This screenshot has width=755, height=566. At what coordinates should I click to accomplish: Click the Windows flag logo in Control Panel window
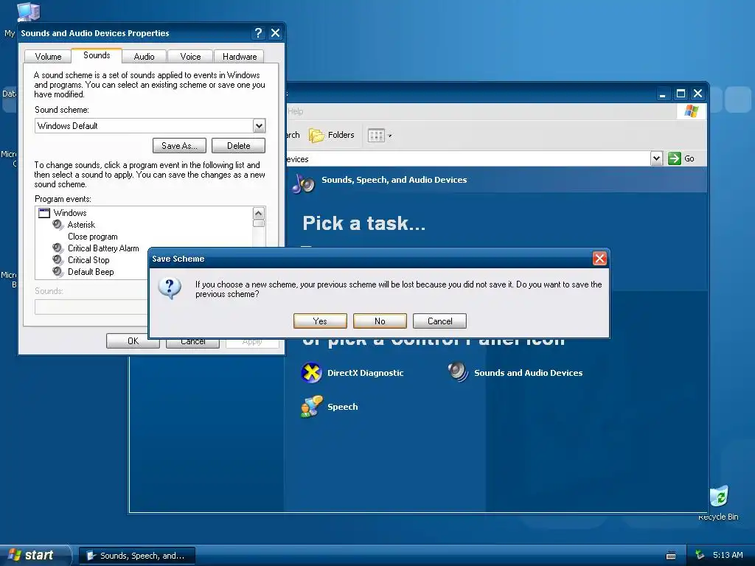[x=692, y=111]
